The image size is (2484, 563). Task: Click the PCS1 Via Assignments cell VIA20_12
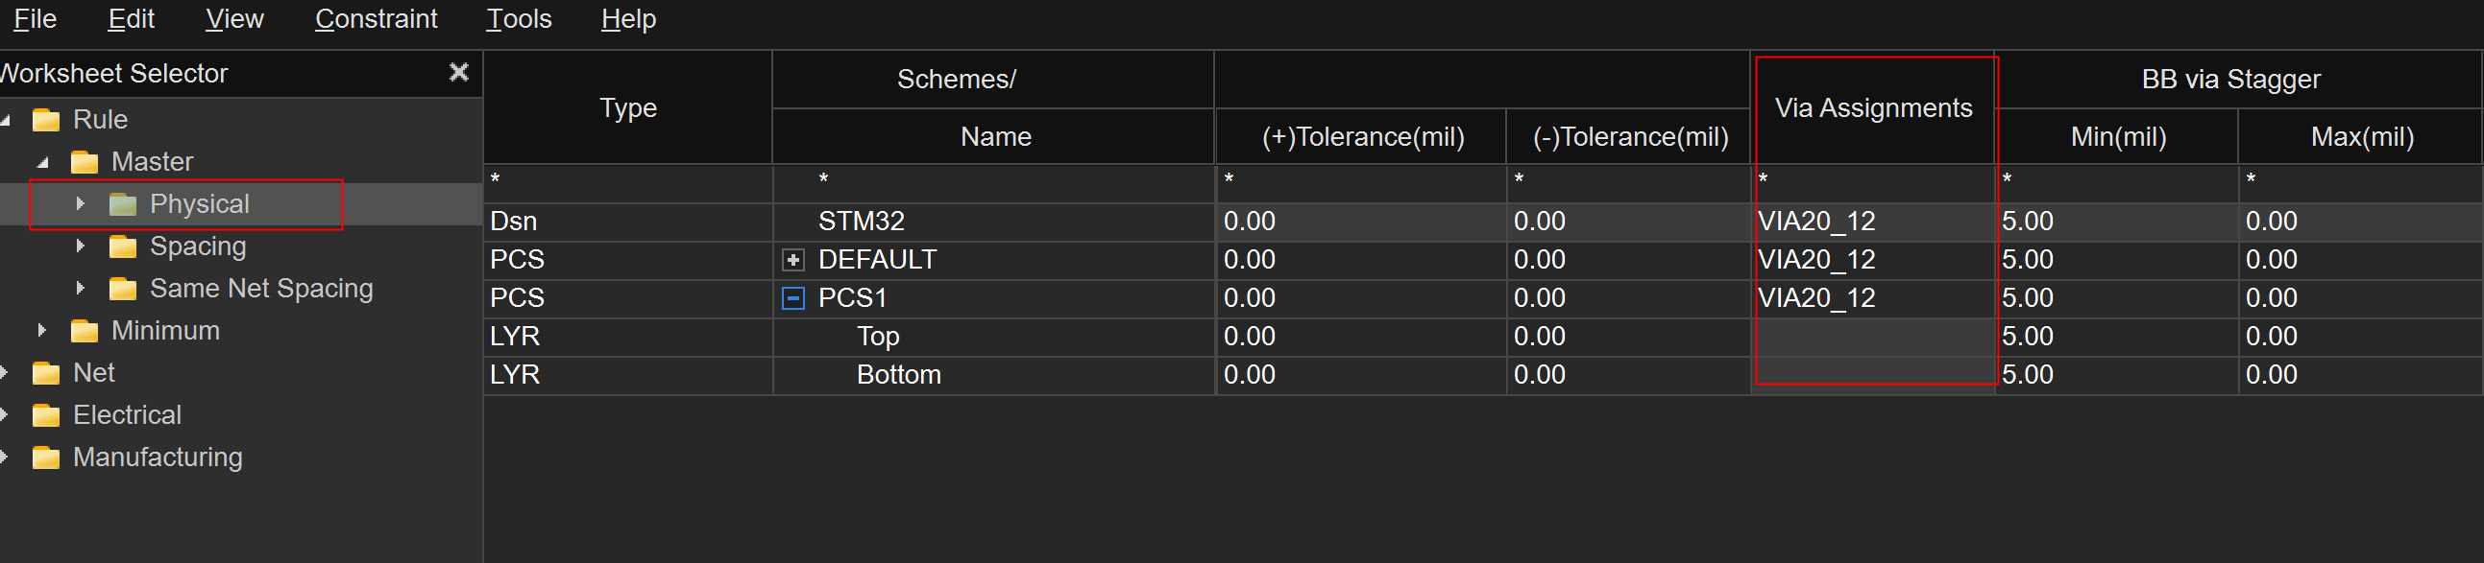click(1816, 298)
